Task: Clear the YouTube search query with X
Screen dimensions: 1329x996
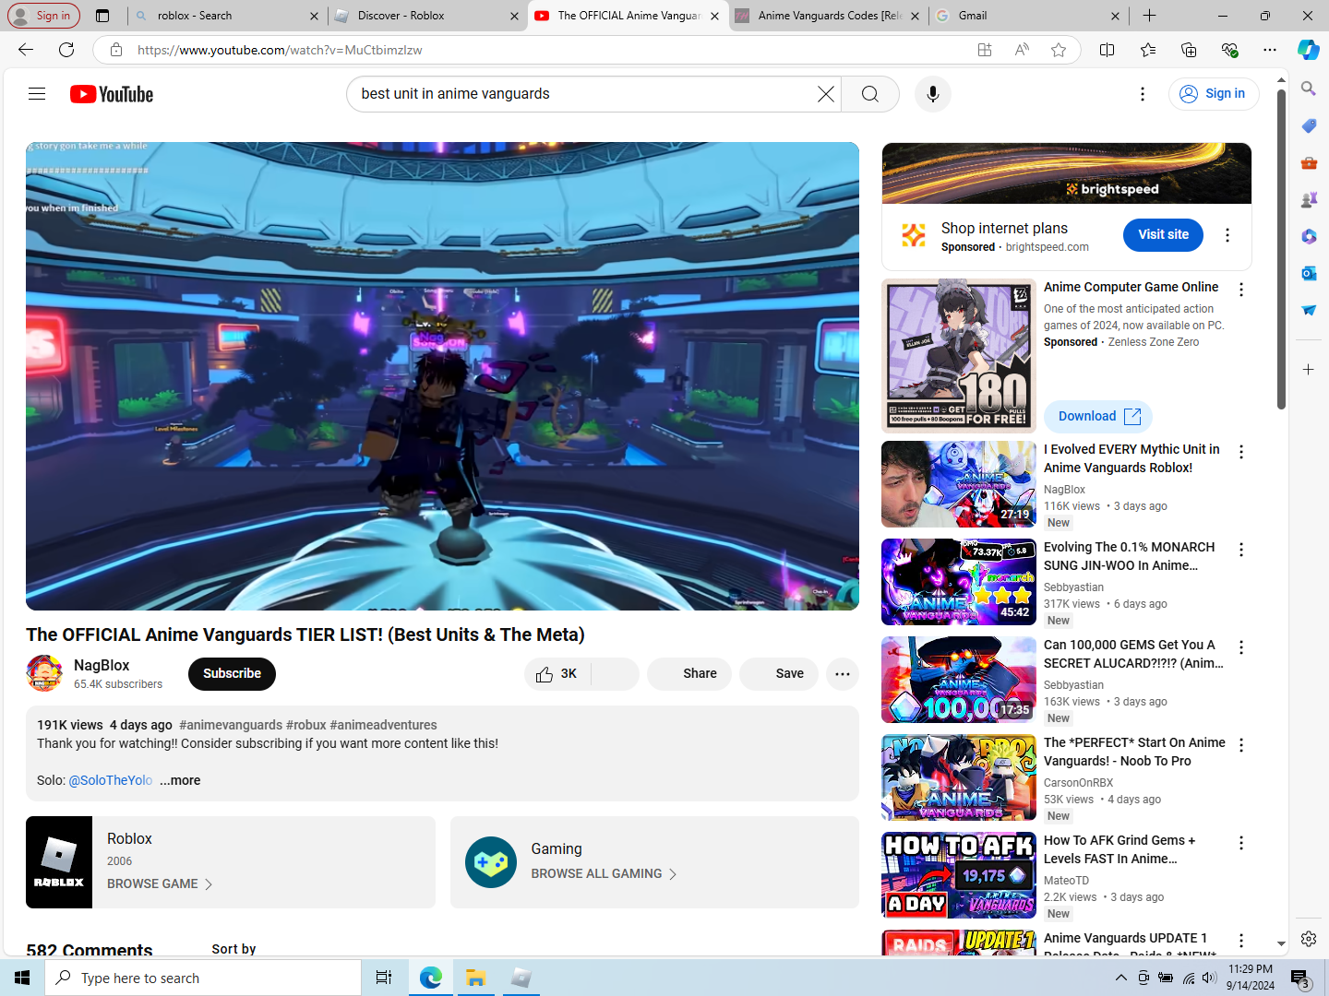Action: pyautogui.click(x=825, y=94)
